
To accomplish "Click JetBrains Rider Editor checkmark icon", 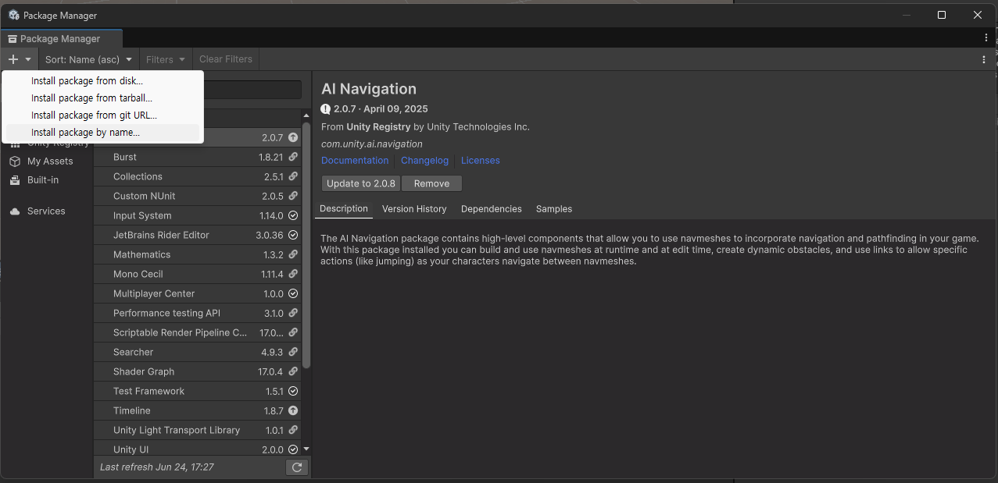I will tap(293, 235).
